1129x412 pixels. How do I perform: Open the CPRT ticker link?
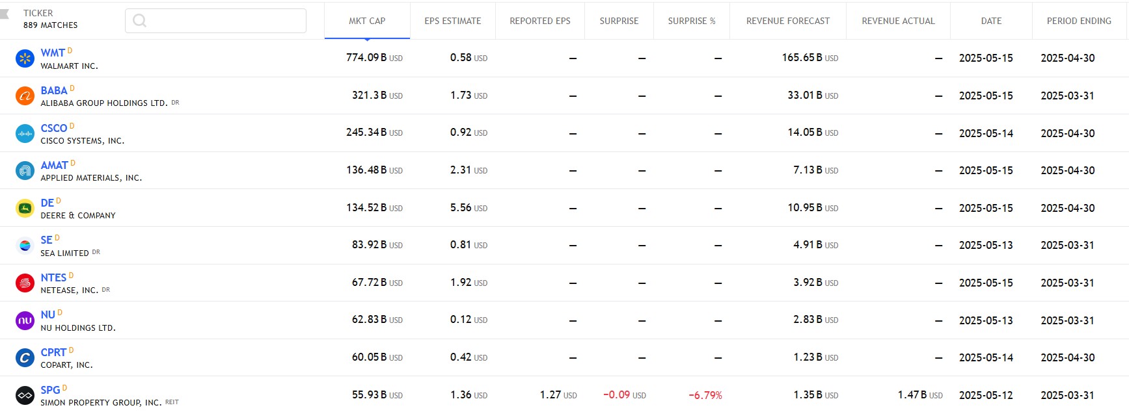[53, 353]
